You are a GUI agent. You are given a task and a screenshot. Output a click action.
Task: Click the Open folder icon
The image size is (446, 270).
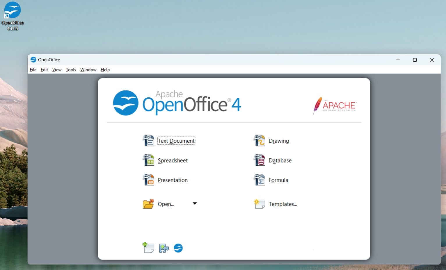(148, 204)
